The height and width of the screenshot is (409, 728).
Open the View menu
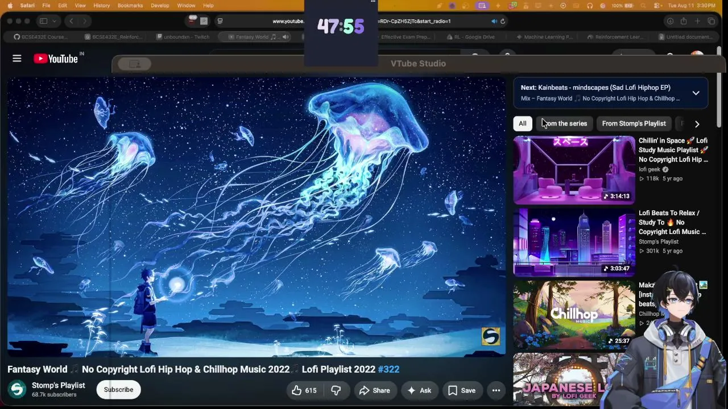[80, 6]
